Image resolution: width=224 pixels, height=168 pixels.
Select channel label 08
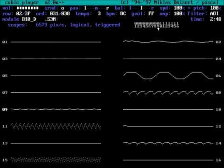[x=218, y=93]
